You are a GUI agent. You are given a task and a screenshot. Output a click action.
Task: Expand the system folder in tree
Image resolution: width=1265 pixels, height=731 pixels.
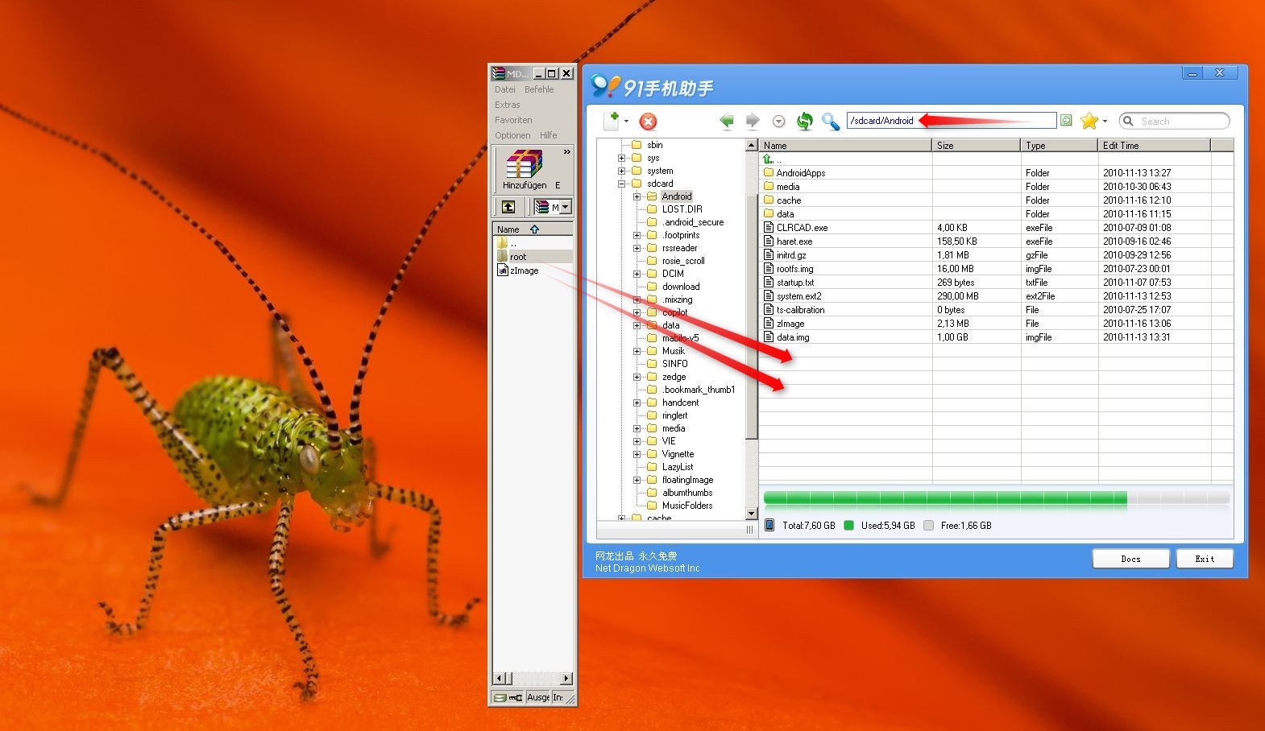(x=622, y=171)
